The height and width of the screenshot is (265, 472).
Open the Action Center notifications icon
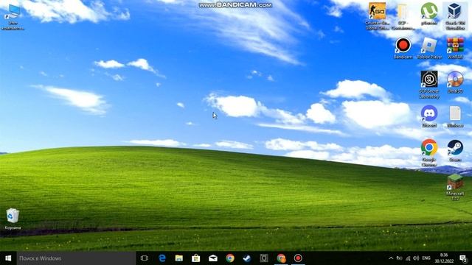point(463,258)
